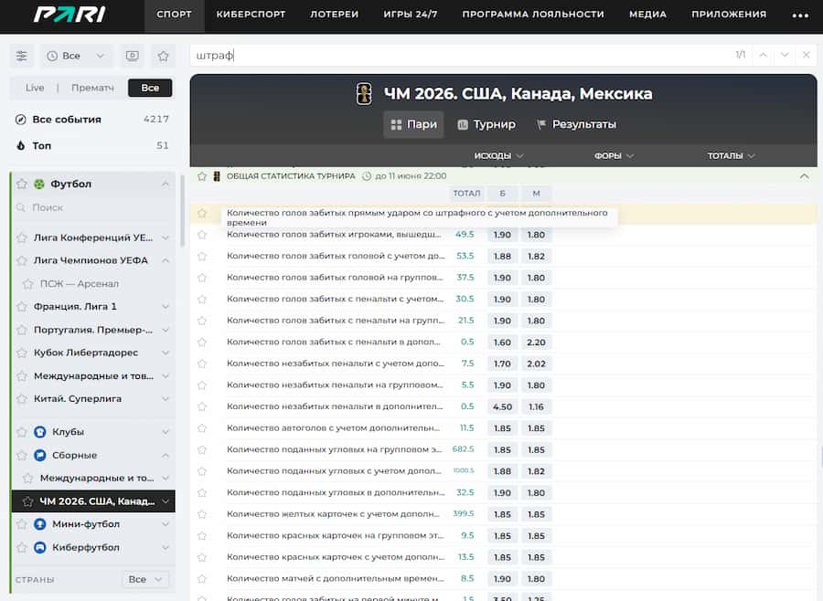Switch to the Live filter
Viewport: 823px width, 601px height.
pos(35,88)
